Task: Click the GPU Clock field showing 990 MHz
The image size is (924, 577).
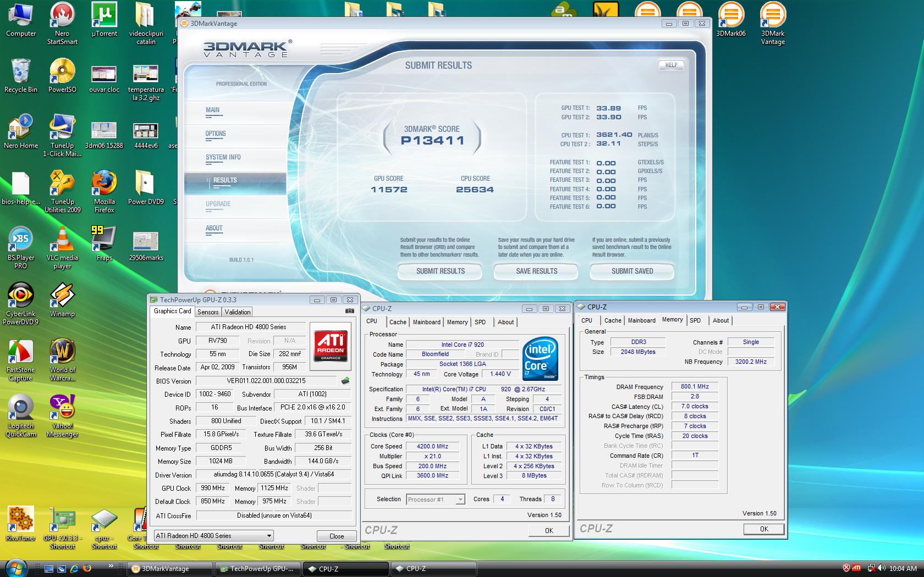Action: tap(212, 489)
